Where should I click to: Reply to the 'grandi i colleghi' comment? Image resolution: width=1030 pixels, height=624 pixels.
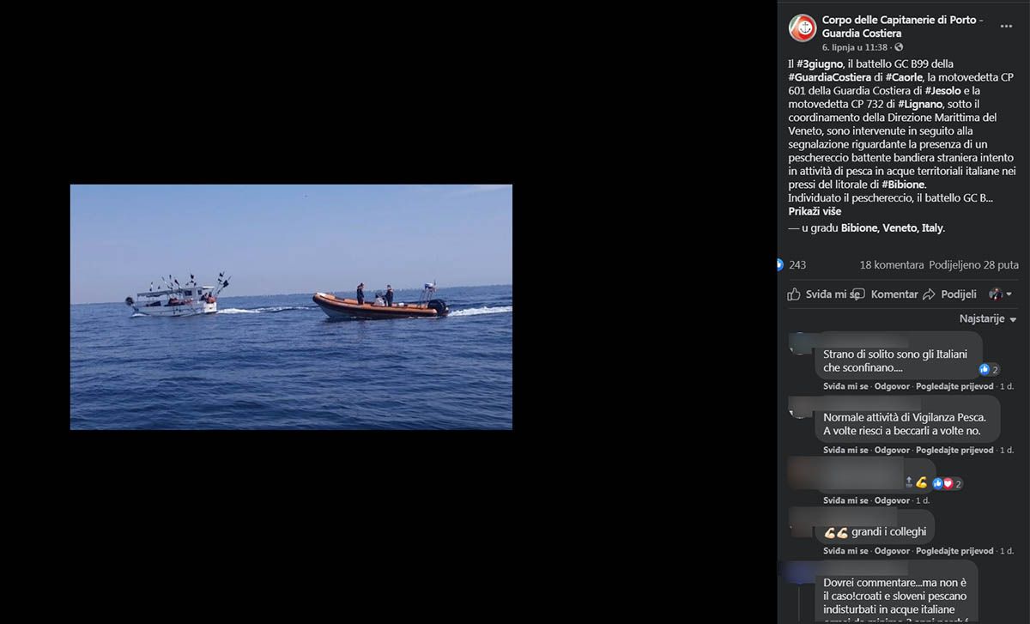[x=892, y=551]
